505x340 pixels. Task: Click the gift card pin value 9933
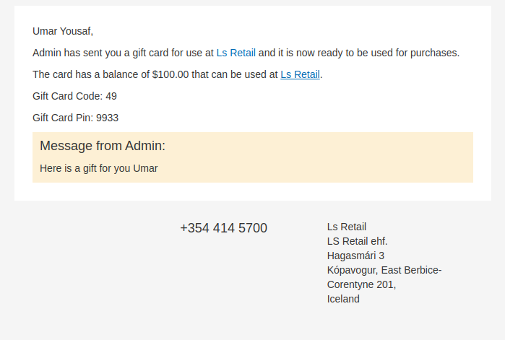(108, 118)
